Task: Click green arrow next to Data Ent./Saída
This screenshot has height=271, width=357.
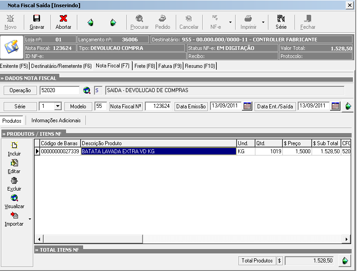Action: [348, 106]
